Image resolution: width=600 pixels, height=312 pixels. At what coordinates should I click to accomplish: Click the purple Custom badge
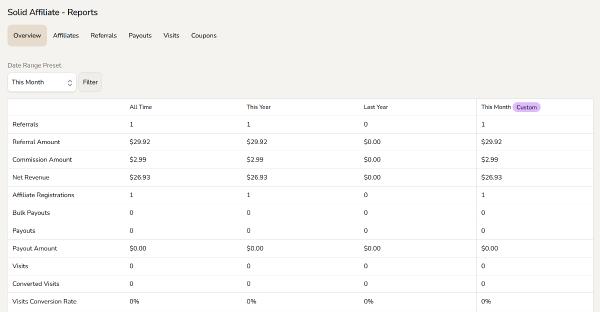(526, 107)
